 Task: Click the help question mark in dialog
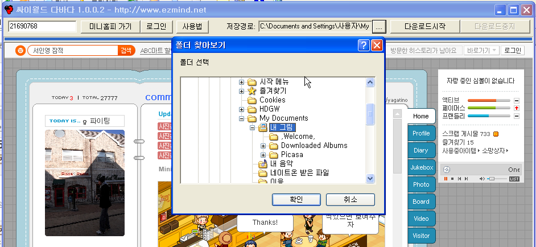(364, 45)
